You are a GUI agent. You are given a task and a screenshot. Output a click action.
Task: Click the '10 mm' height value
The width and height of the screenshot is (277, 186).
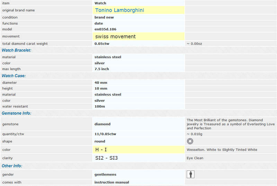pyautogui.click(x=101, y=89)
